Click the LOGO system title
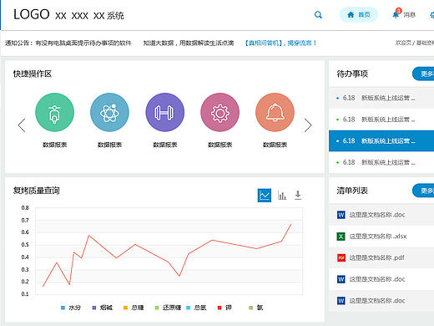This screenshot has height=326, width=434. [68, 15]
